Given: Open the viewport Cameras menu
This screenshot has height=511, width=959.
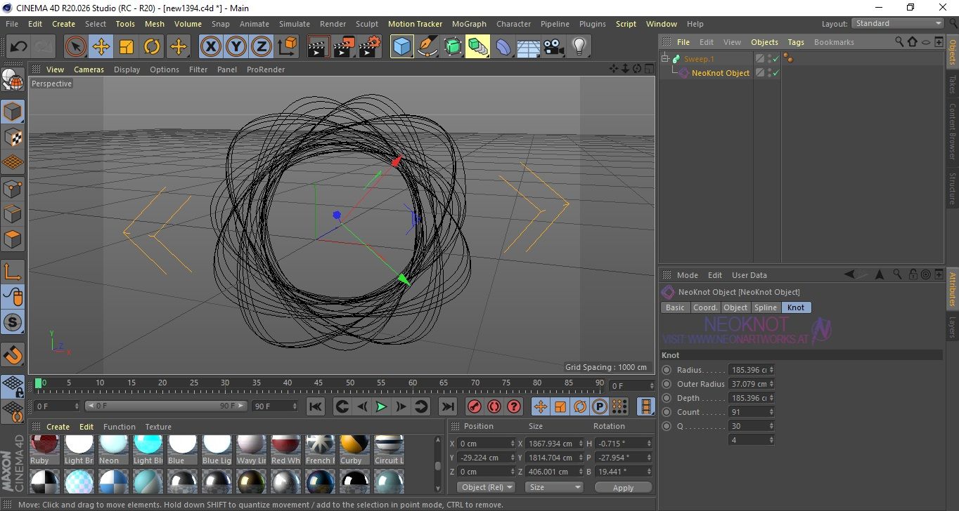Looking at the screenshot, I should coord(89,69).
